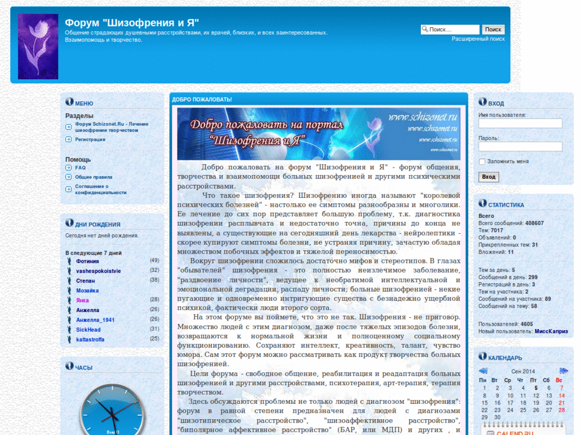Viewport: 580px width, 435px height.
Task: Select day 28 in the calendar
Action: [x=561, y=410]
